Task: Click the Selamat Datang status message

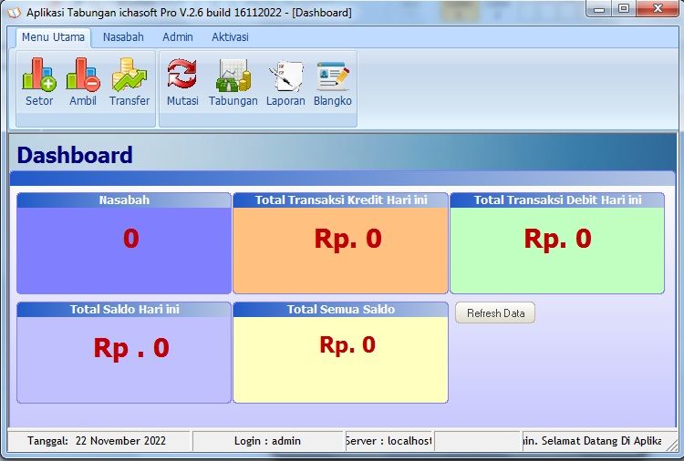Action: [592, 441]
